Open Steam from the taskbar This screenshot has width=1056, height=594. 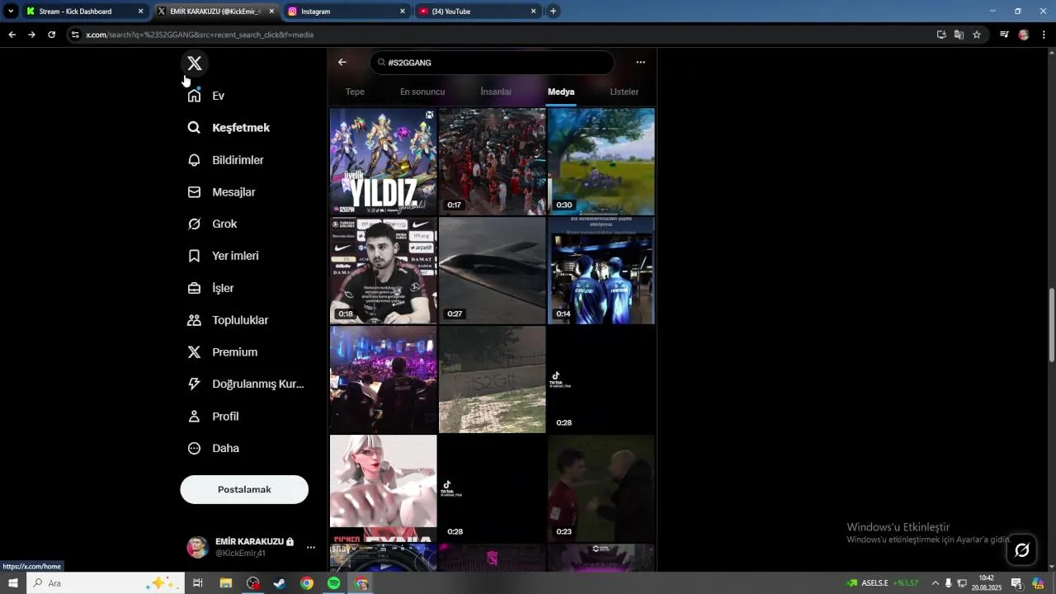280,583
